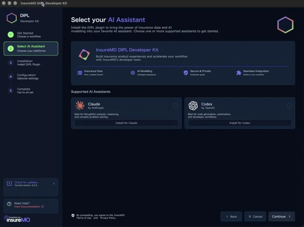The height and width of the screenshot is (227, 304).
Task: Click the Secure & Private shield icon
Action: (186, 73)
